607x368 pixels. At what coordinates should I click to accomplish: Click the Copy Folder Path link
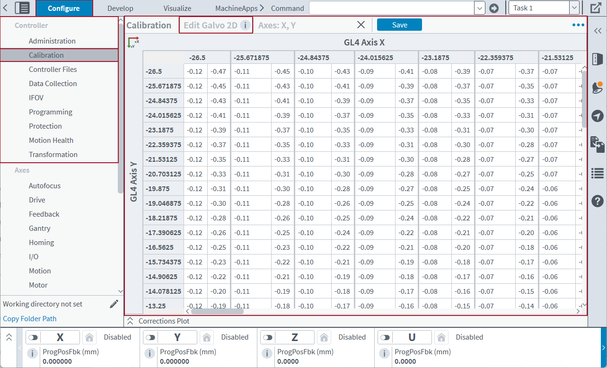coord(29,318)
